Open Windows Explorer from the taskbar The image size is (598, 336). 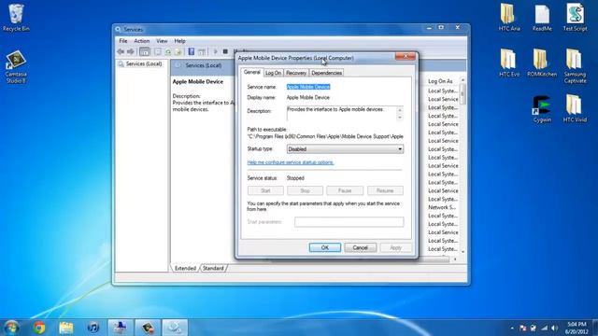coord(66,328)
